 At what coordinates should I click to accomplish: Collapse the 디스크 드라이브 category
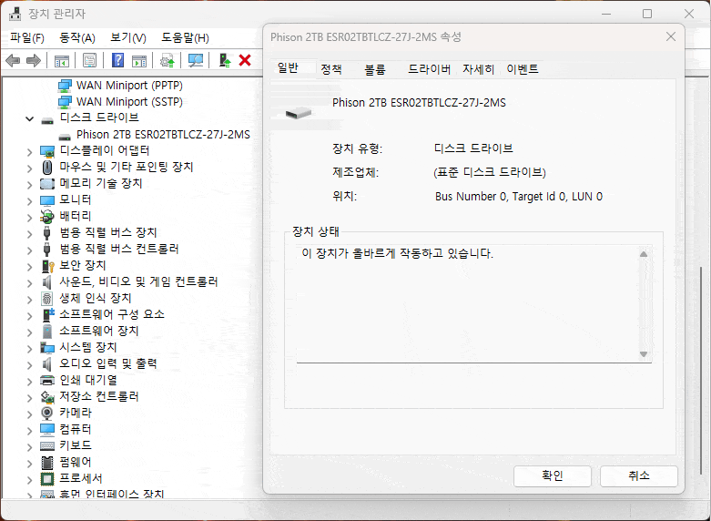(31, 118)
